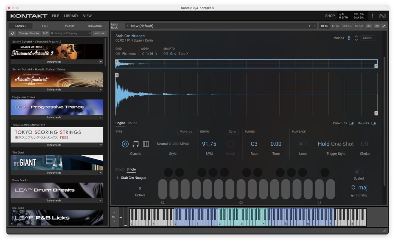Click the refresh libraries icon

[13, 33]
